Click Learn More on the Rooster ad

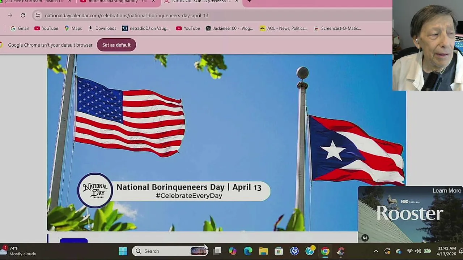tap(447, 191)
